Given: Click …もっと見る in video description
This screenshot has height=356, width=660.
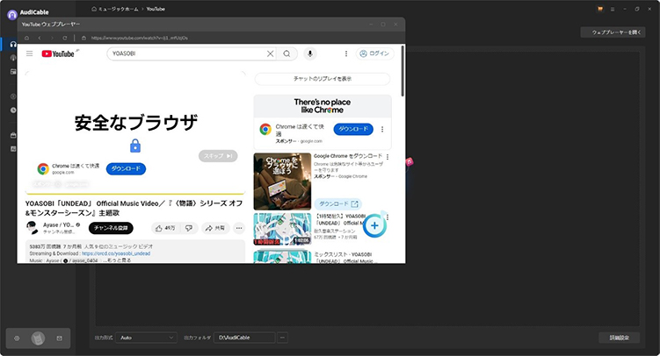Looking at the screenshot, I should click(116, 260).
